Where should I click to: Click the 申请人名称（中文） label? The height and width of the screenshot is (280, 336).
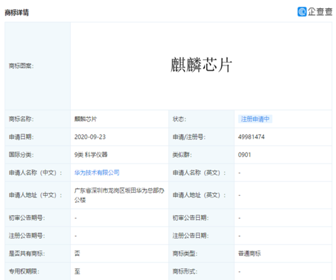point(32,172)
